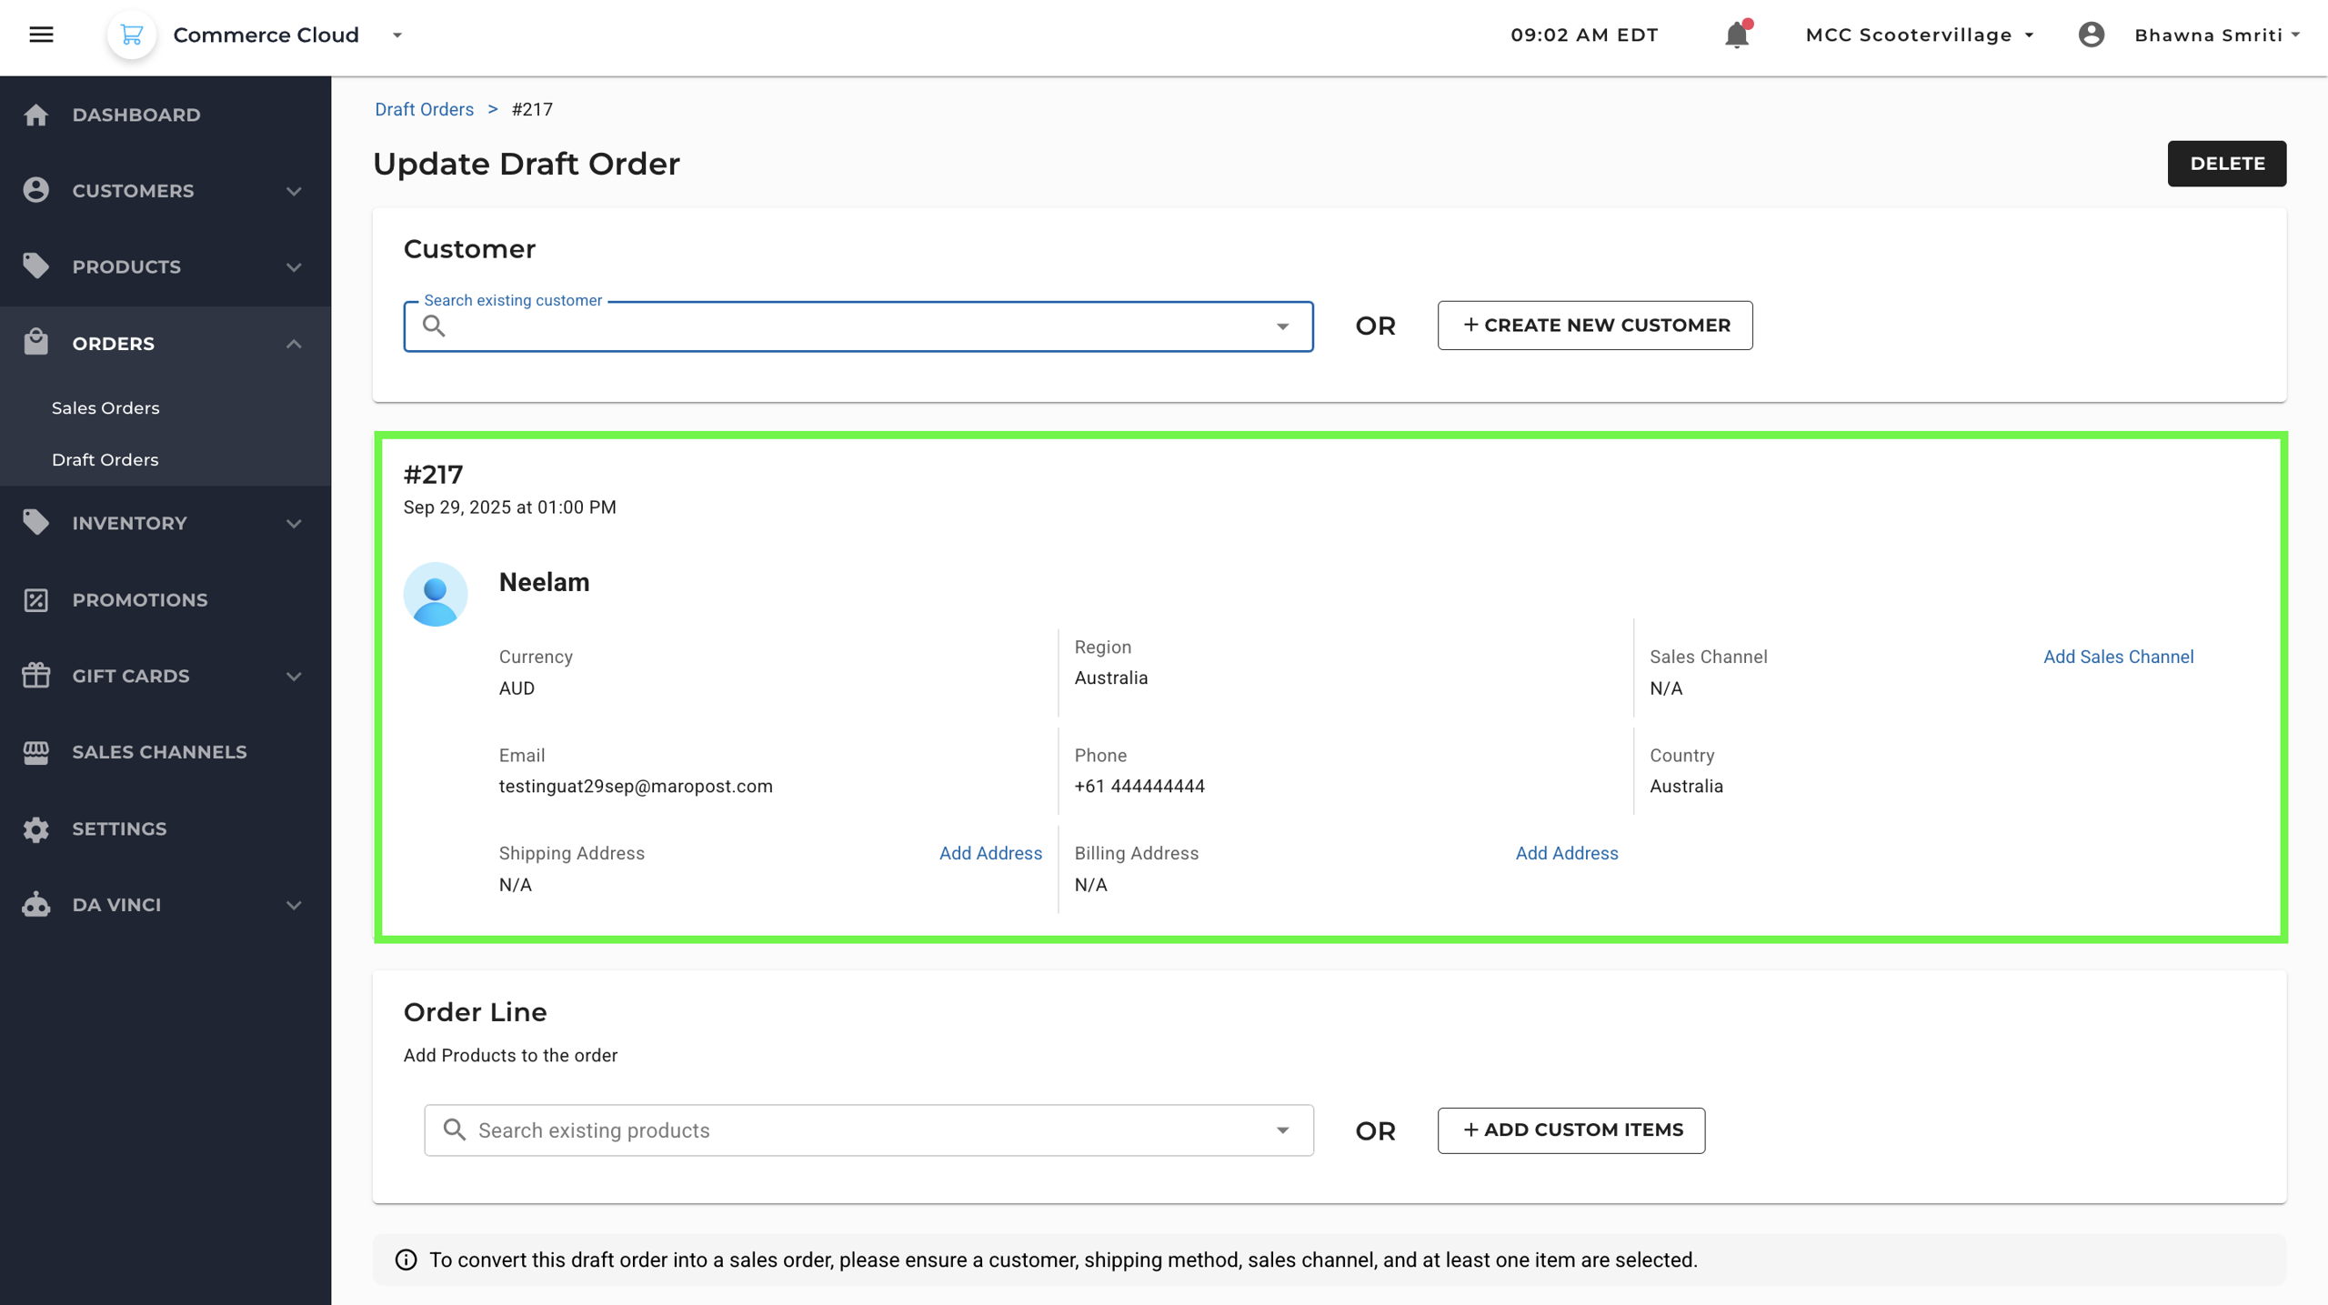Click Neelam's customer avatar
2328x1305 pixels.
(x=436, y=594)
